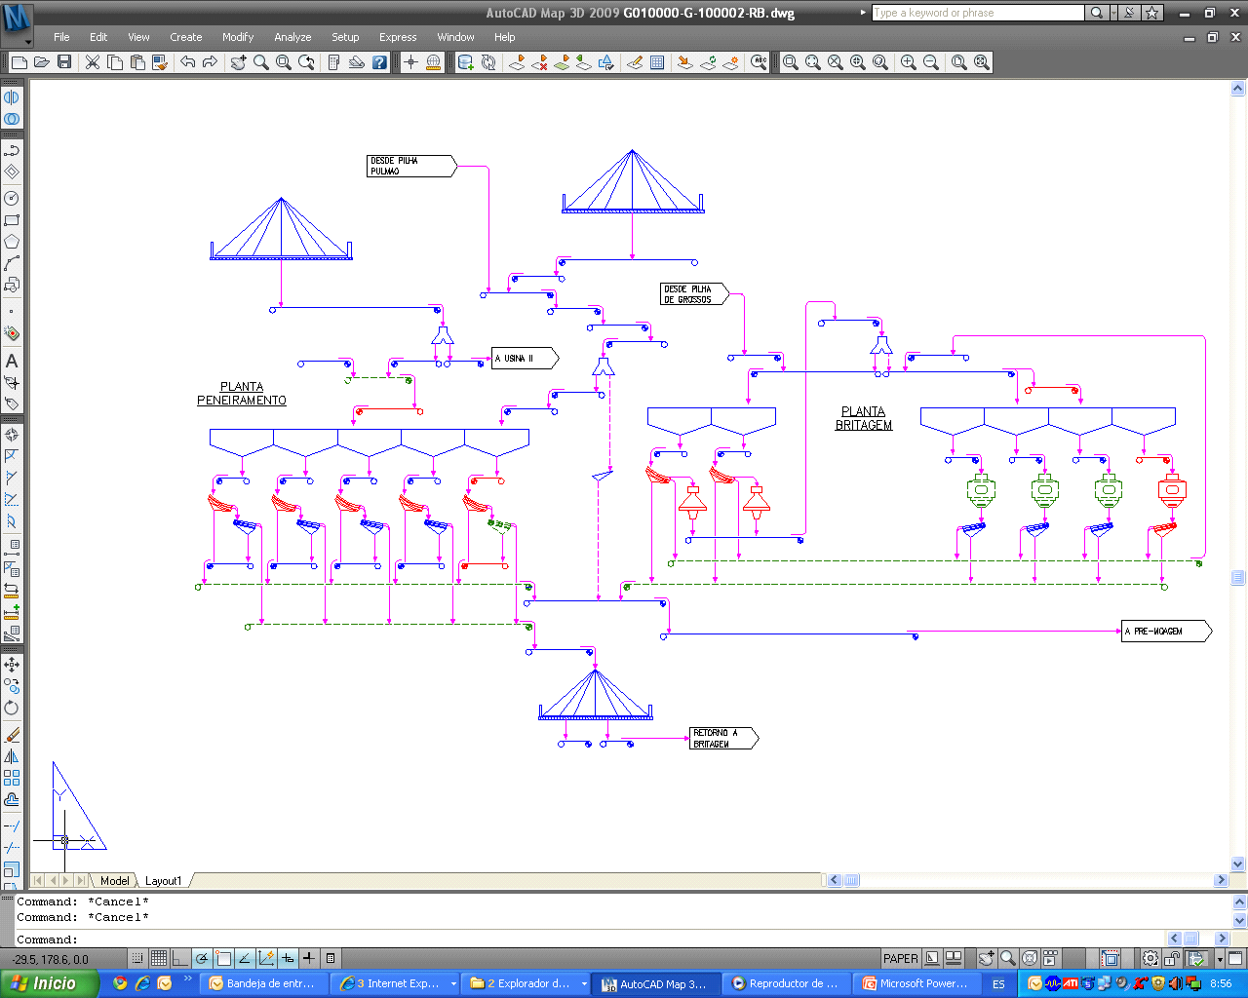Toggle Grid display in status bar
The width and height of the screenshot is (1248, 998).
point(159,959)
